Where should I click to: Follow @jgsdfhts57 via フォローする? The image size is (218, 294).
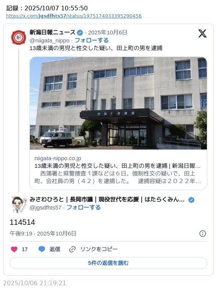click(84, 207)
